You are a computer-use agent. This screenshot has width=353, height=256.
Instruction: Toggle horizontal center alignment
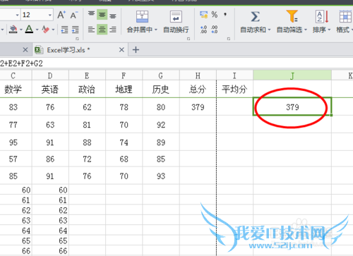102,30
